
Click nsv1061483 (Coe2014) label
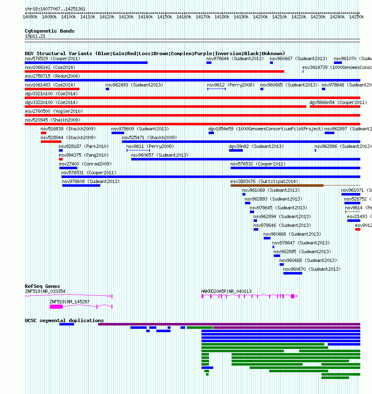50,85
